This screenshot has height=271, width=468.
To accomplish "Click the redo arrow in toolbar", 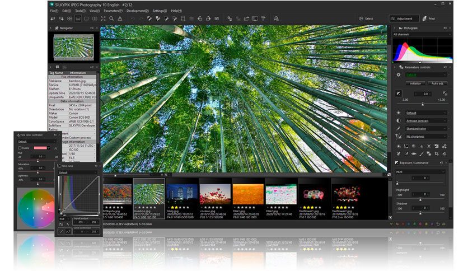I will tap(141, 18).
